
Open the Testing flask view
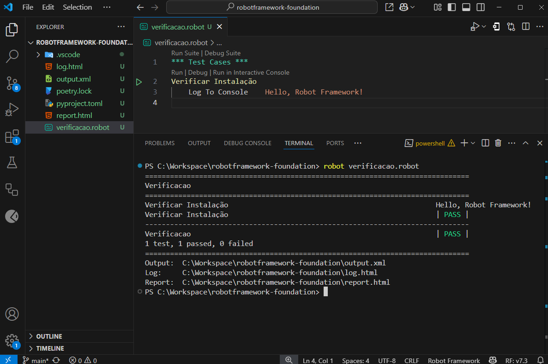12,162
